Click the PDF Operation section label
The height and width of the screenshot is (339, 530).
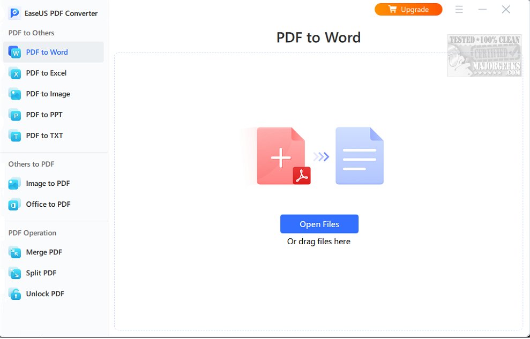point(32,232)
